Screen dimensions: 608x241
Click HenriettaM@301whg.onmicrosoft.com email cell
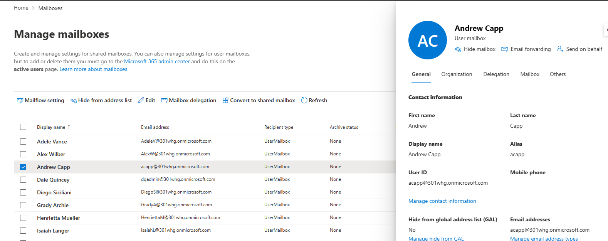pos(180,217)
